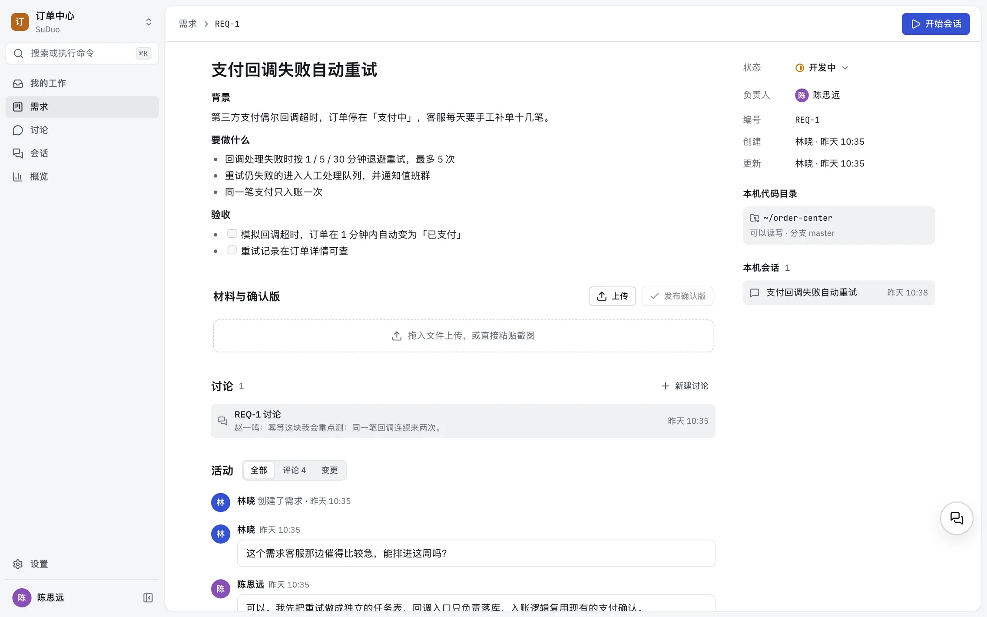Image resolution: width=987 pixels, height=617 pixels.
Task: Click the 上传 button
Action: point(612,296)
